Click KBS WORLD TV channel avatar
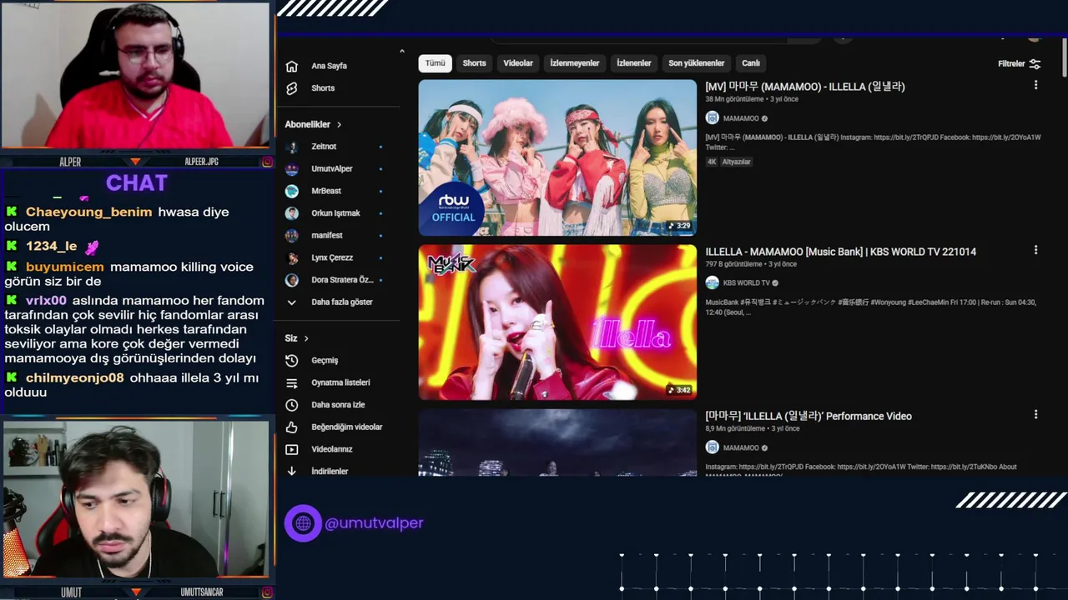 713,282
